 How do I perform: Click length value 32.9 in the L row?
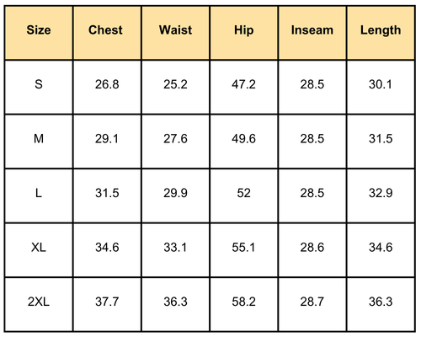[x=381, y=193]
